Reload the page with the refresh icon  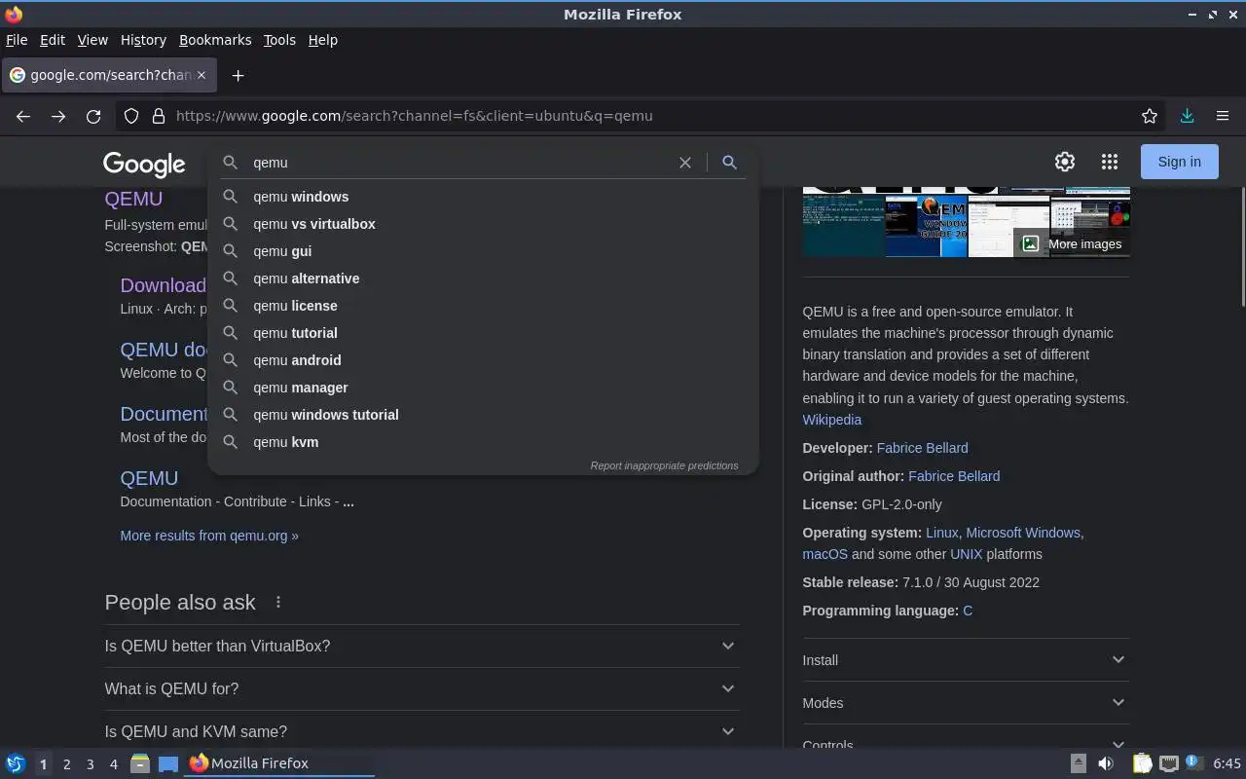tap(93, 116)
